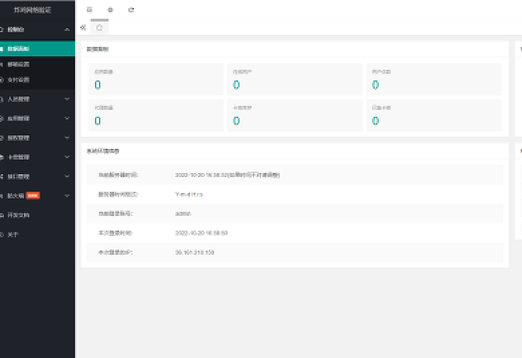Click the 授权管理 sidebar icon
This screenshot has width=522, height=358.
pos(2,138)
